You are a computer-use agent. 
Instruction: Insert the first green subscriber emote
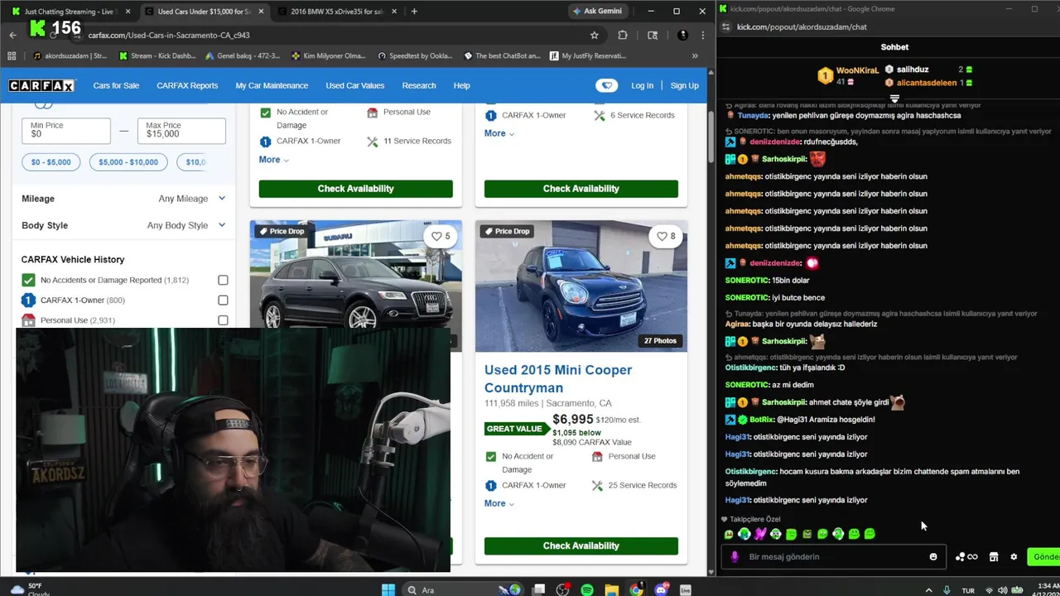pos(729,534)
